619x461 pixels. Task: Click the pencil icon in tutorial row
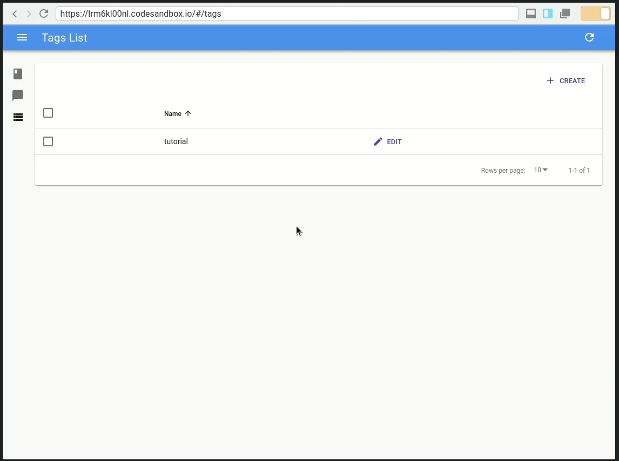(x=378, y=141)
